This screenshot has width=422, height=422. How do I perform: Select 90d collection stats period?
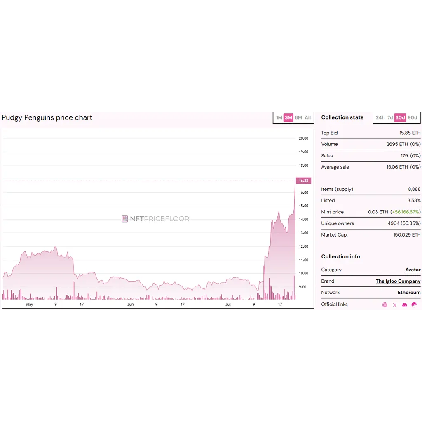pyautogui.click(x=412, y=117)
